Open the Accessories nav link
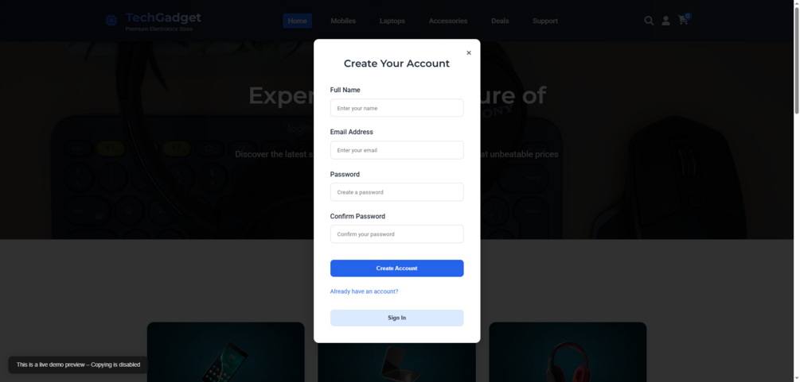The height and width of the screenshot is (382, 800). click(x=448, y=21)
